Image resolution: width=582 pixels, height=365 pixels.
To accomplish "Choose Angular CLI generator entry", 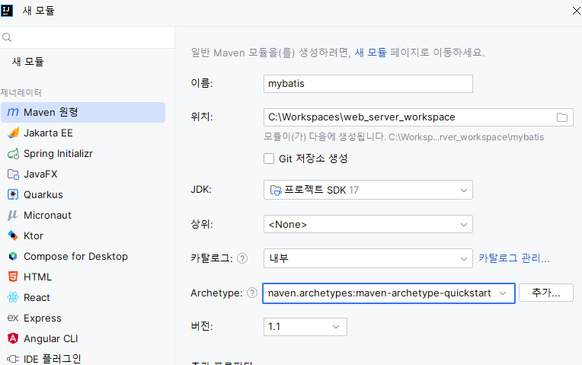I will [x=83, y=338].
